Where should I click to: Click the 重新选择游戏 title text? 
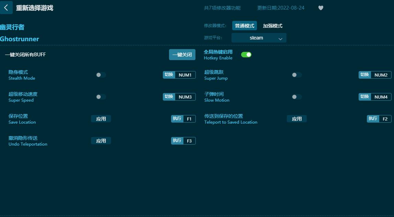point(35,8)
